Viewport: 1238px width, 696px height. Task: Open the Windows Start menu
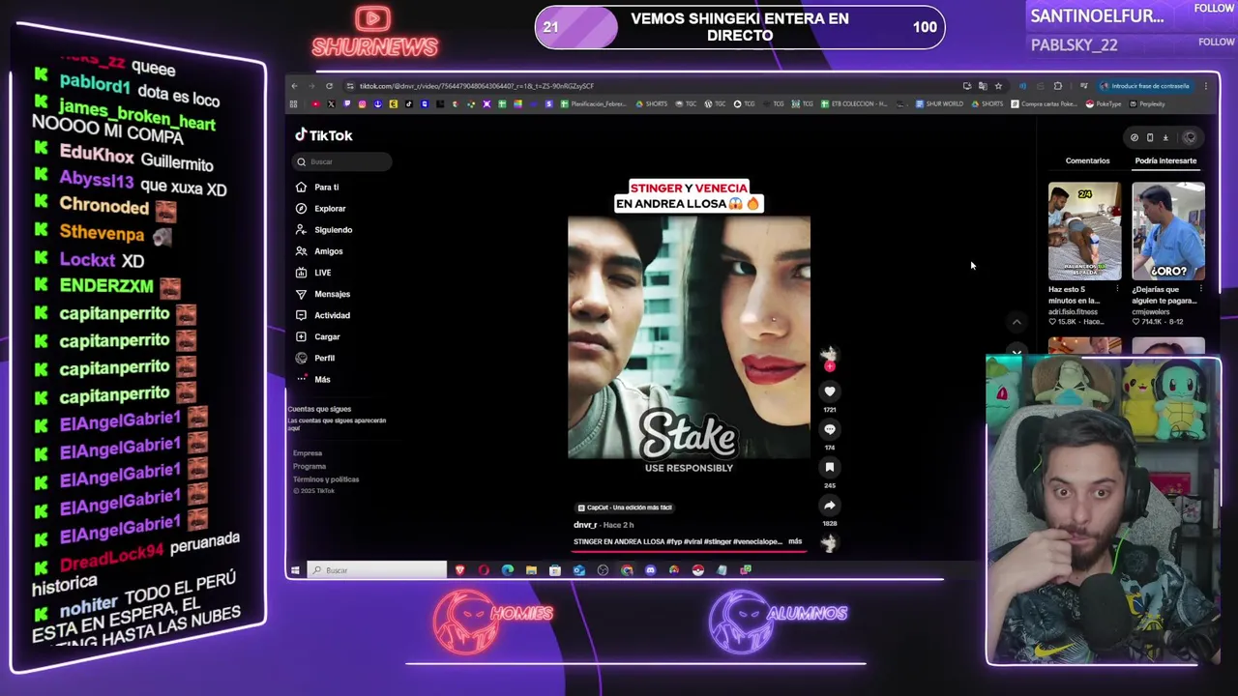[295, 570]
